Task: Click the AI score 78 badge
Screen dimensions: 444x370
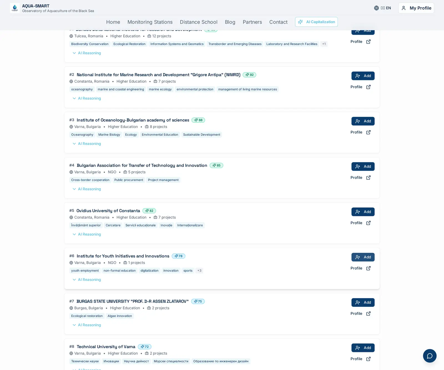Action: [178, 256]
